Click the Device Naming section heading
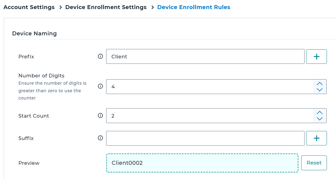 [x=34, y=34]
